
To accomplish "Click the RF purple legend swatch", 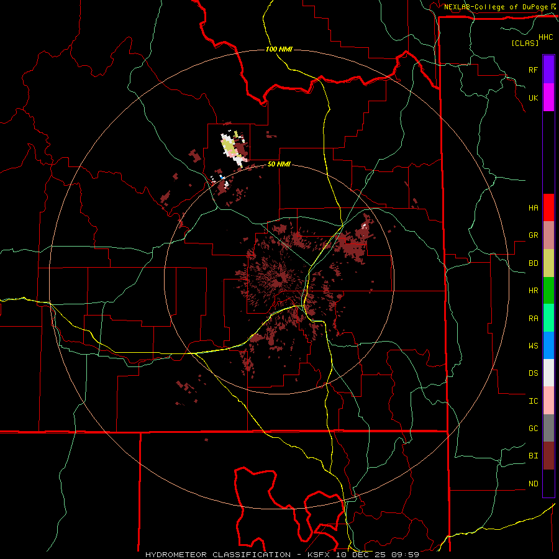I will coord(548,70).
